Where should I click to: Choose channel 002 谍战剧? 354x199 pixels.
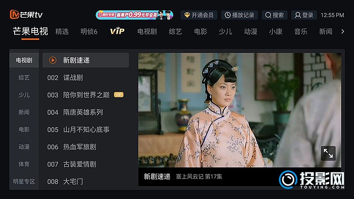click(86, 78)
